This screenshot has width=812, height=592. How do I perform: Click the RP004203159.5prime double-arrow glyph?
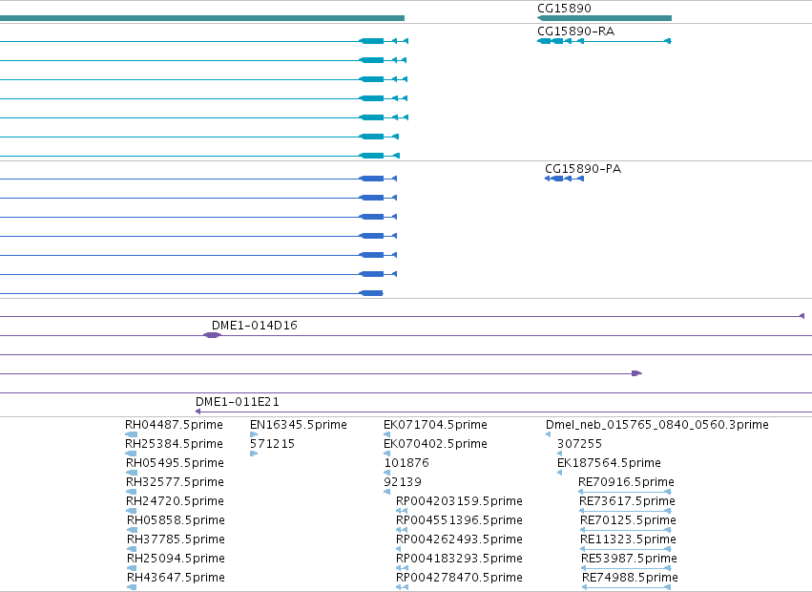tap(402, 511)
